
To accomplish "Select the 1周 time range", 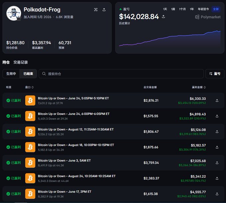I will tap(173, 9).
